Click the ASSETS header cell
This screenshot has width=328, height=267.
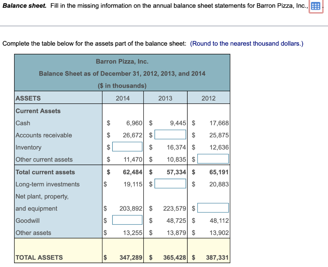[27, 98]
